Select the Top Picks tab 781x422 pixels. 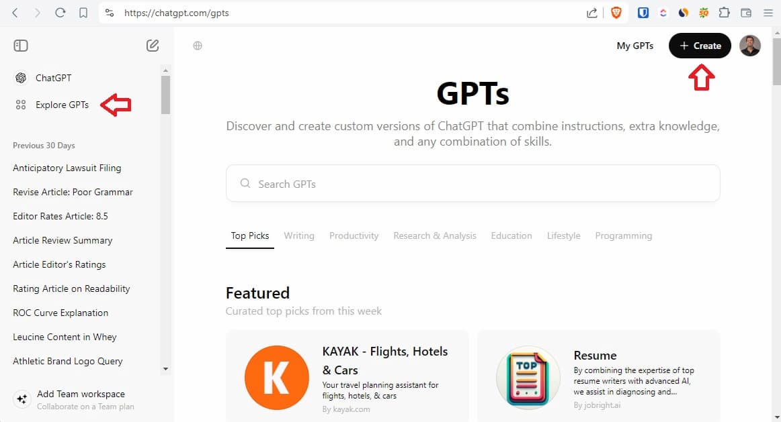tap(250, 235)
